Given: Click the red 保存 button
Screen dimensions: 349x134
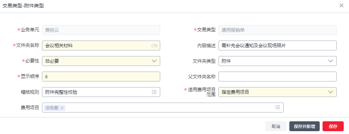Looking at the screenshot, I should [333, 126].
